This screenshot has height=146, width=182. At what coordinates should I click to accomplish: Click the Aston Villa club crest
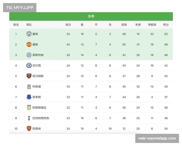pyautogui.click(x=29, y=108)
